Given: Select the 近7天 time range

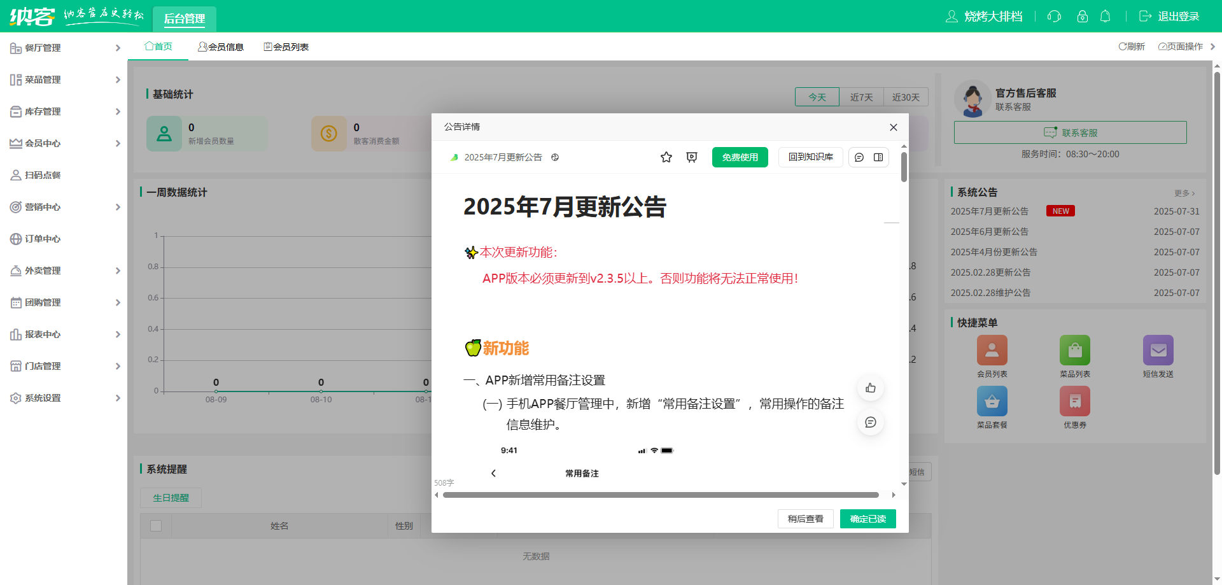Looking at the screenshot, I should coord(861,97).
